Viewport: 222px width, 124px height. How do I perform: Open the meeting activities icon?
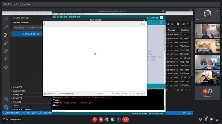[x=217, y=120]
